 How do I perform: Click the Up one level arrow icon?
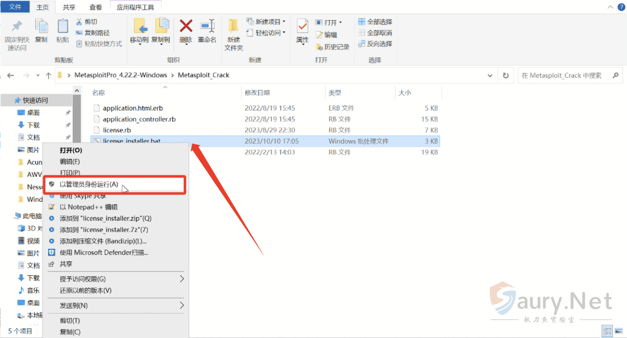click(x=48, y=75)
